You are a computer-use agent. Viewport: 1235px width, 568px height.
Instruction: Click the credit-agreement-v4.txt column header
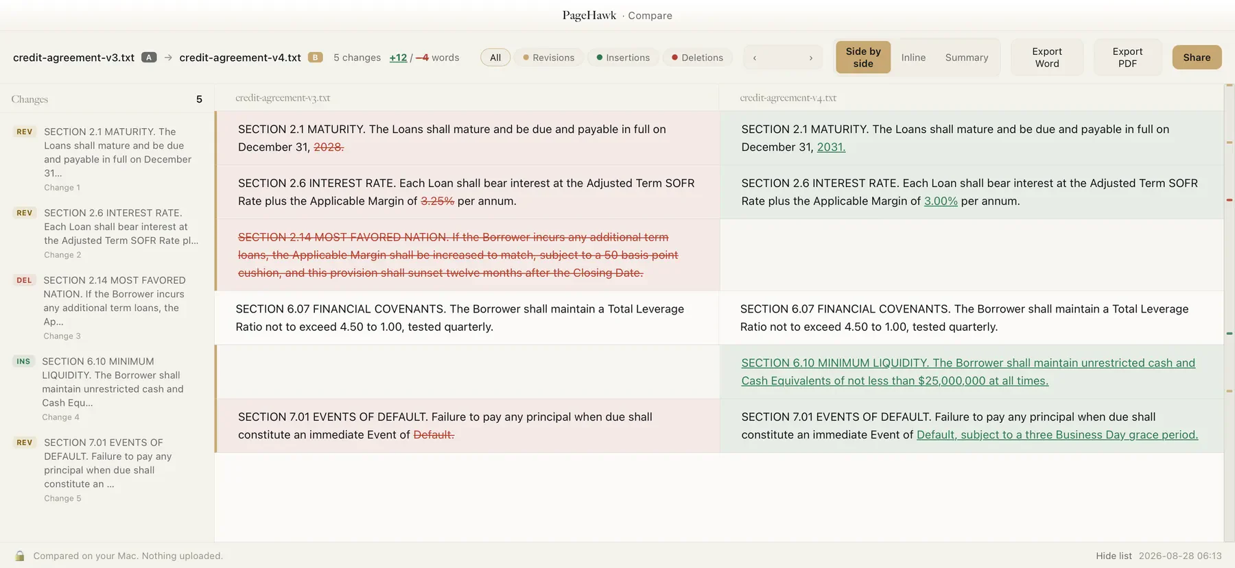pyautogui.click(x=788, y=98)
